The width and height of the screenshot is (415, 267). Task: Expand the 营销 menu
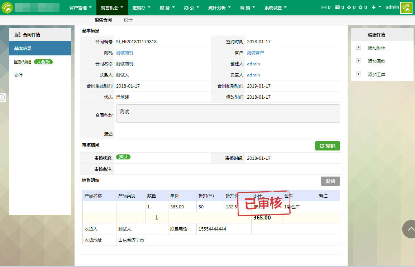[248, 8]
